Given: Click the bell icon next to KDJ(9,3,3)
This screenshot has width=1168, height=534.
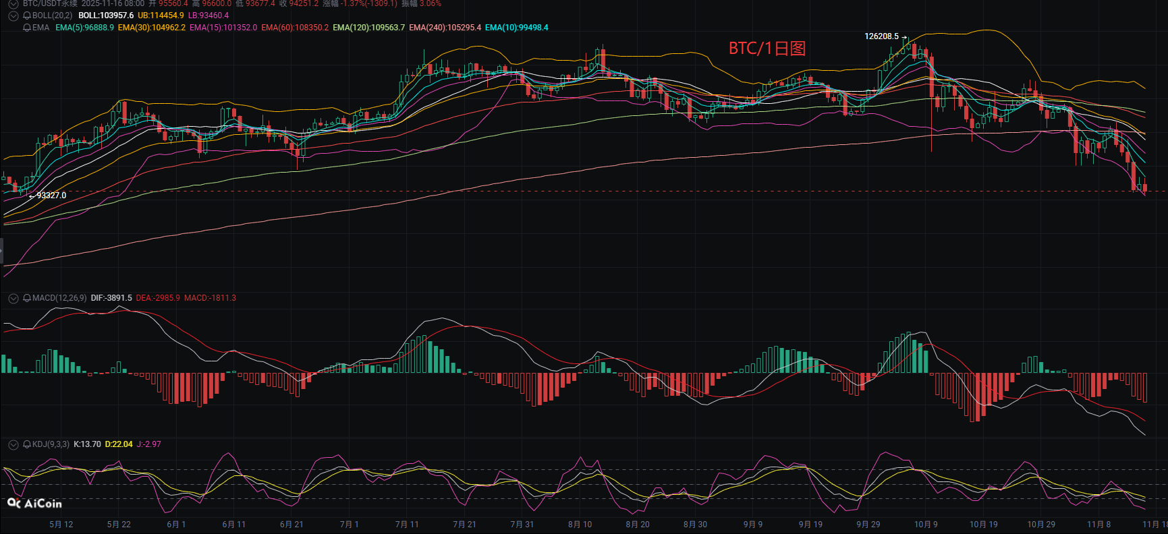Looking at the screenshot, I should point(27,444).
